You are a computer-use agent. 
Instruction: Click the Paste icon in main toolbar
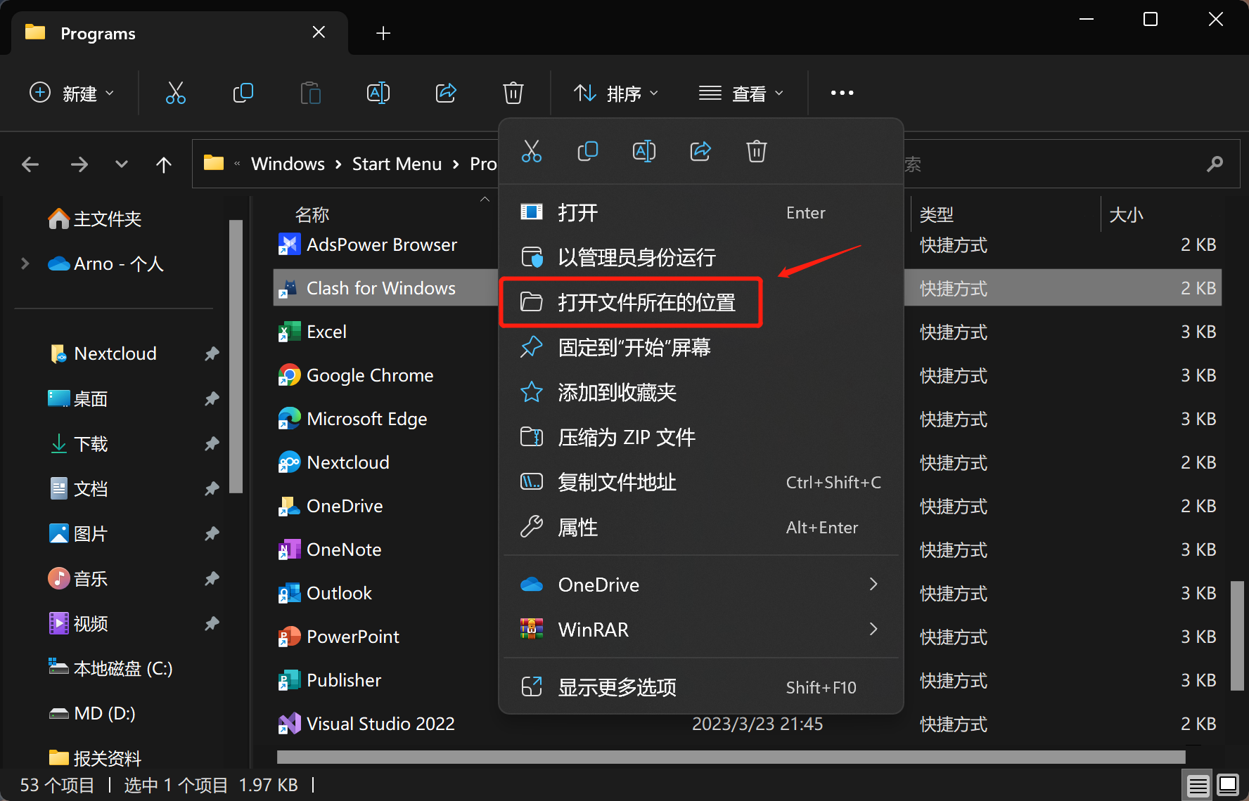[310, 93]
